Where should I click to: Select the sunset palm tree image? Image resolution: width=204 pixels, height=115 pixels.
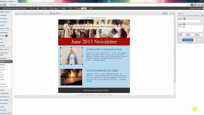(x=71, y=77)
